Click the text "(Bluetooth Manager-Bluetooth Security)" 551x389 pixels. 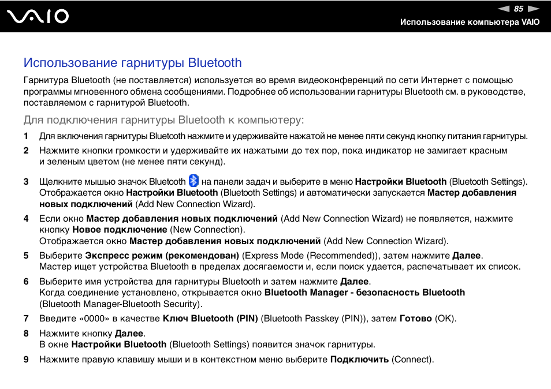coord(121,304)
